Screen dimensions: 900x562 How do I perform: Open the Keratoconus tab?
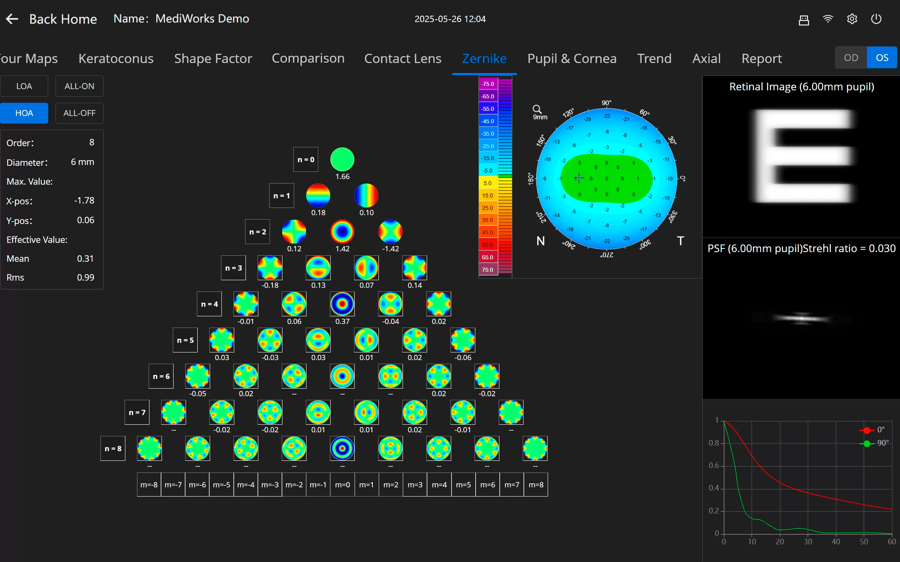[116, 59]
